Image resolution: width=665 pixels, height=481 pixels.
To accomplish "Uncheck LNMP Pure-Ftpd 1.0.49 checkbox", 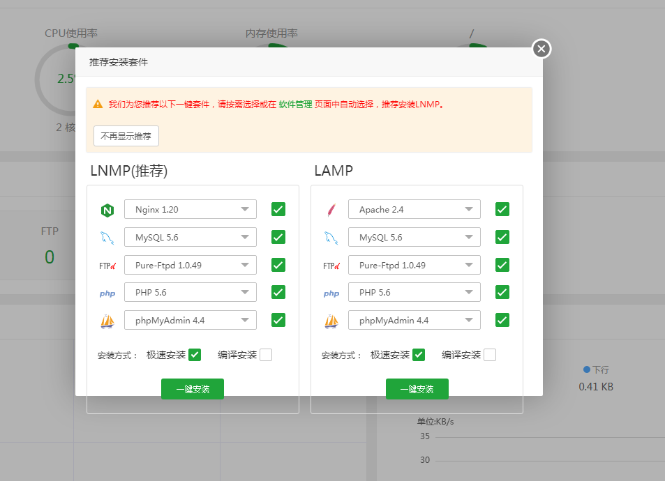I will [x=278, y=265].
